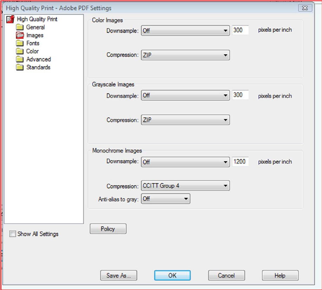Expand the Anti-alias to gray dropdown
The image size is (322, 290).
point(165,199)
